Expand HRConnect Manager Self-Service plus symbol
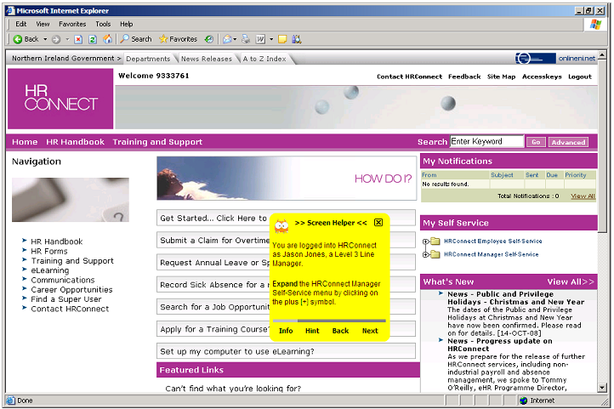 click(x=425, y=254)
